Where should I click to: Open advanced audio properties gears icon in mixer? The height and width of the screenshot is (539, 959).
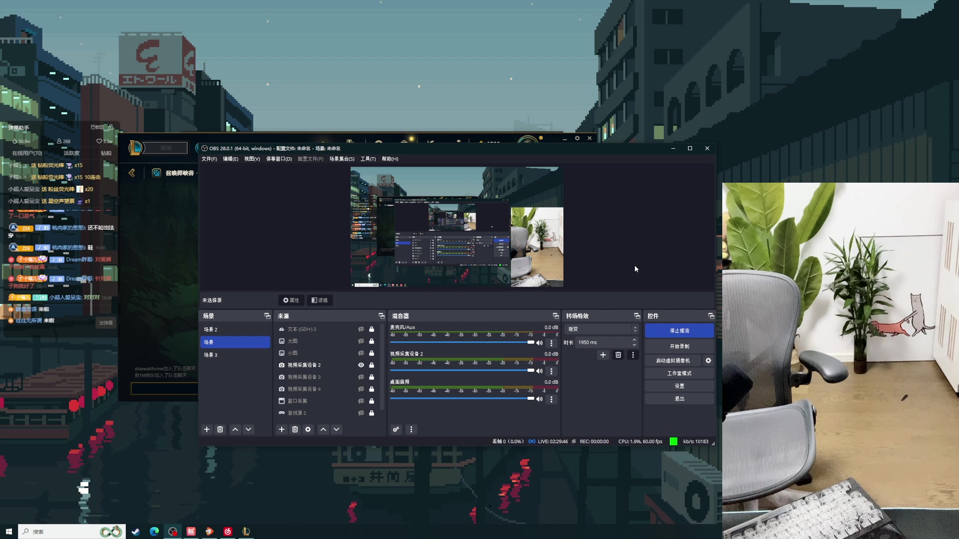(396, 429)
